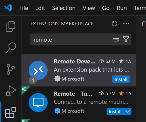Click 'An extension pack that lets ...' description

tap(91, 70)
